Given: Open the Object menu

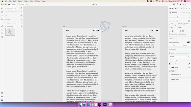Looking at the screenshot, I should click(20, 1).
